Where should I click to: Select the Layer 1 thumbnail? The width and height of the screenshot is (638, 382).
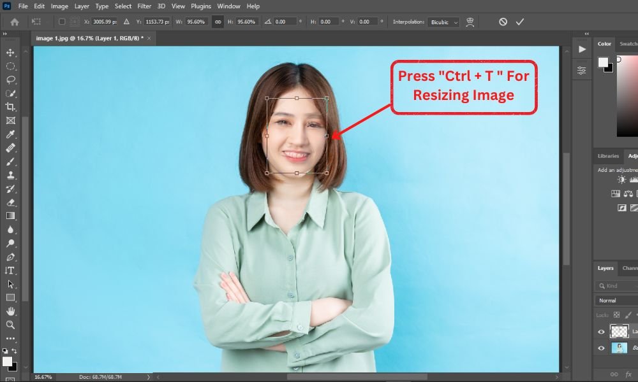tap(619, 331)
